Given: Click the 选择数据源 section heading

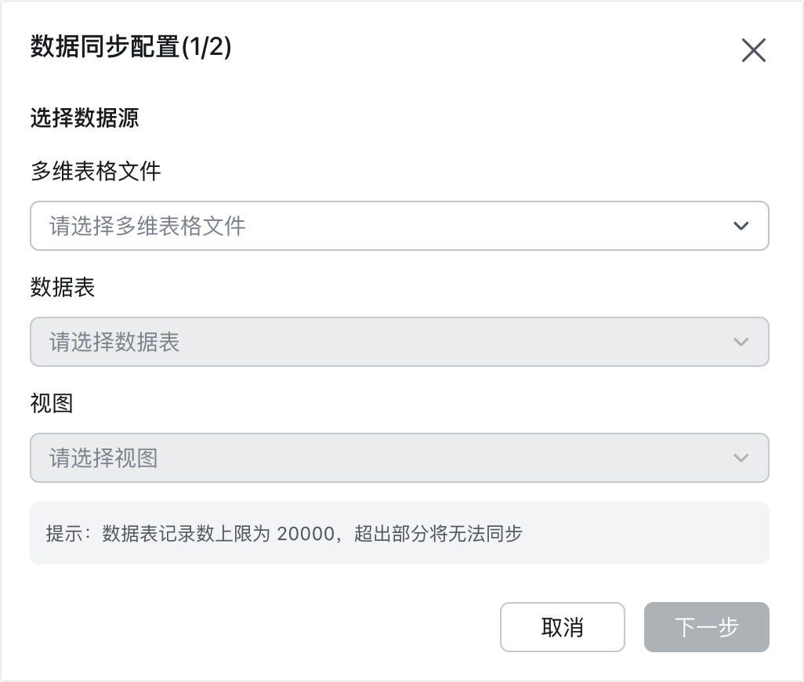Looking at the screenshot, I should 85,118.
